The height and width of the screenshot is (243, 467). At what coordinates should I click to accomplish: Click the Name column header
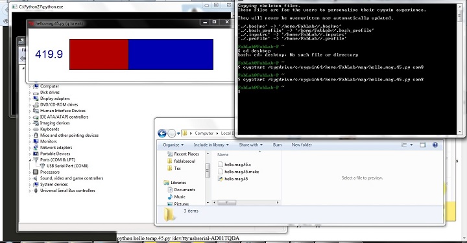(x=222, y=155)
